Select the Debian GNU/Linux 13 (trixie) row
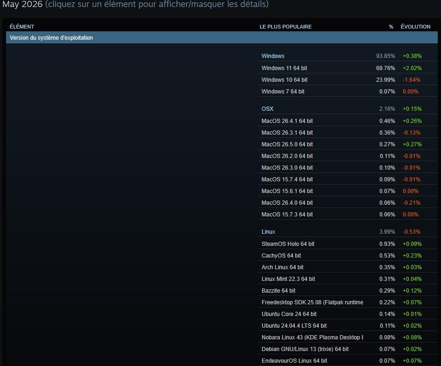The width and height of the screenshot is (441, 366). (x=348, y=349)
